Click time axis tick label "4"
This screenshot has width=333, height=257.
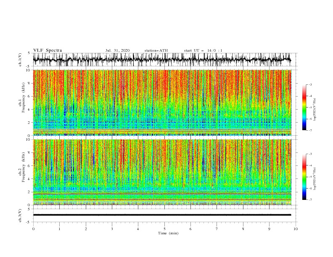point(138,229)
